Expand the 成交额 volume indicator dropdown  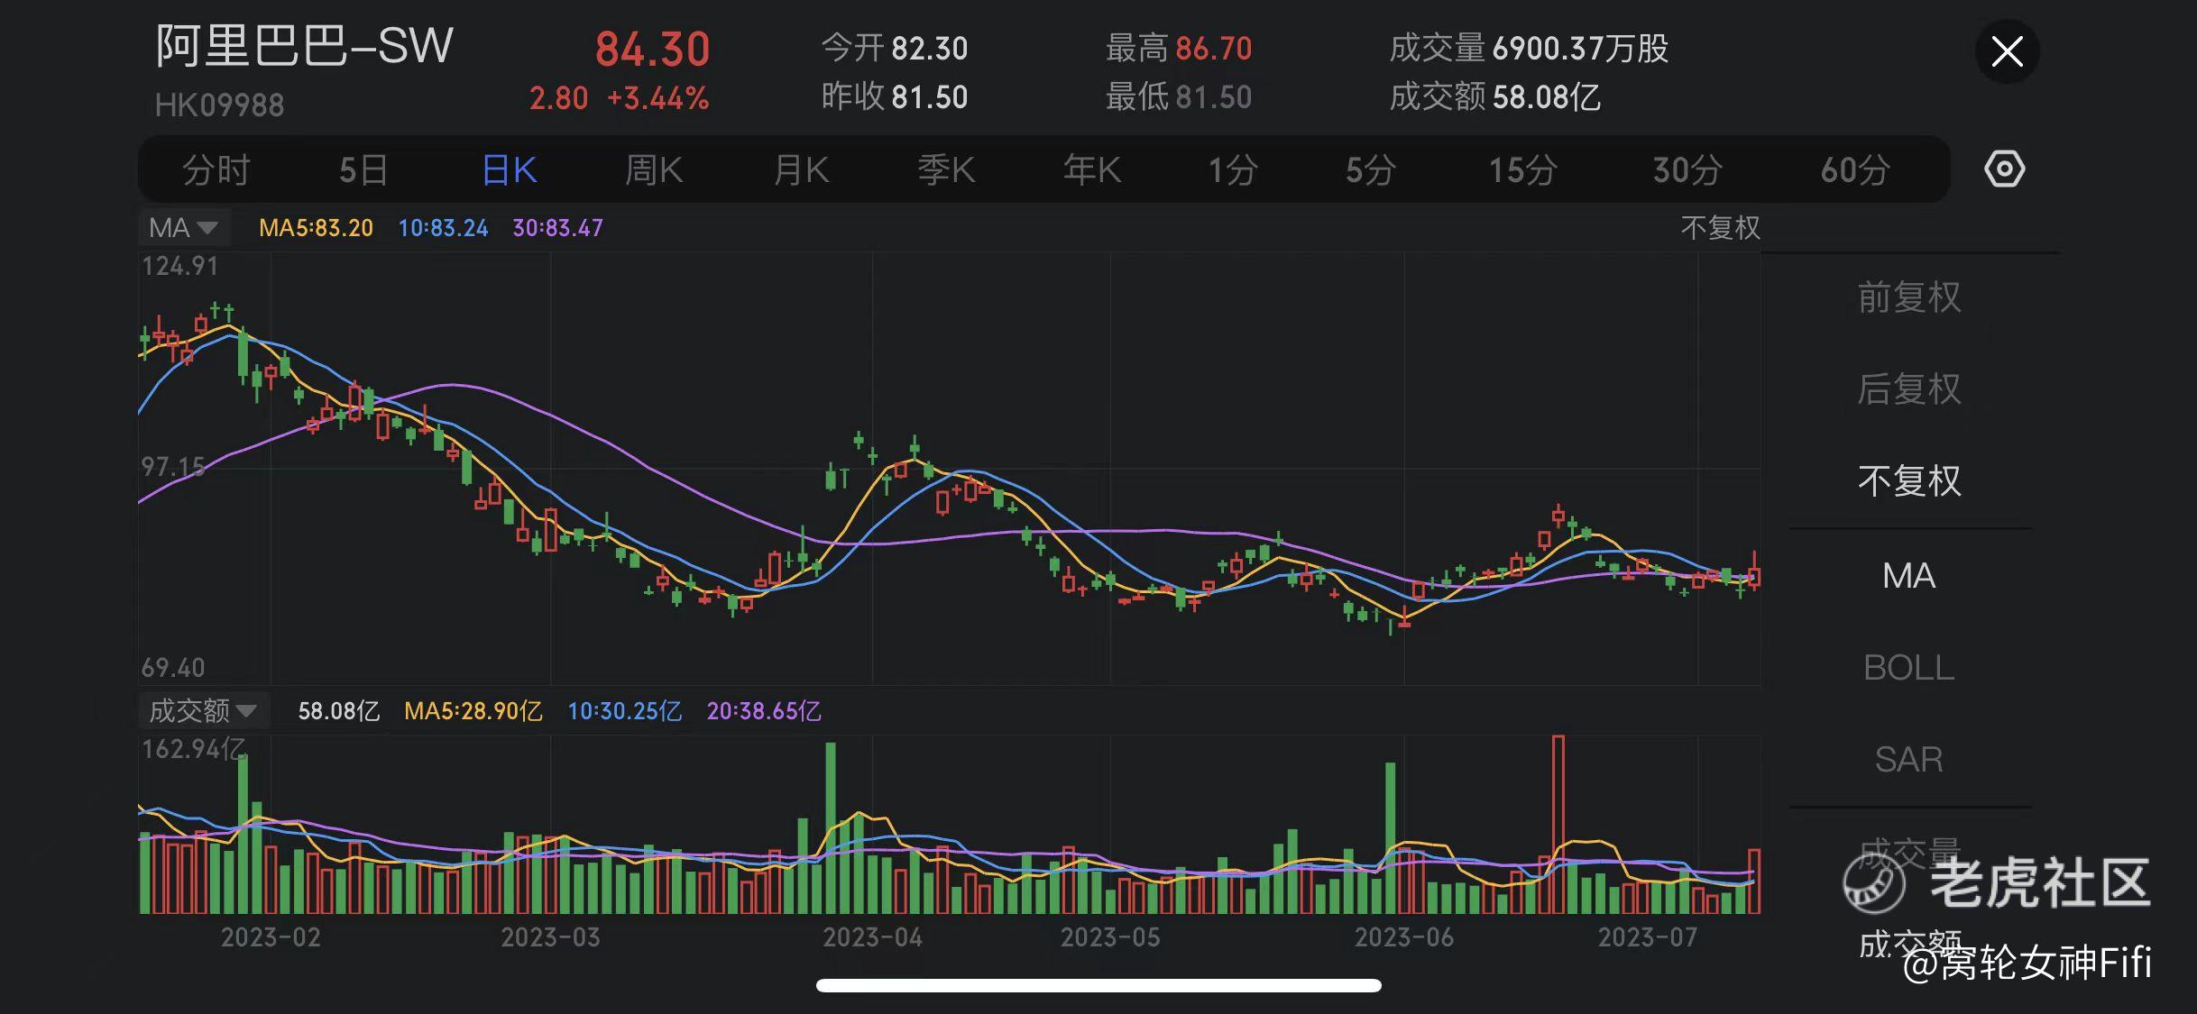pyautogui.click(x=203, y=711)
